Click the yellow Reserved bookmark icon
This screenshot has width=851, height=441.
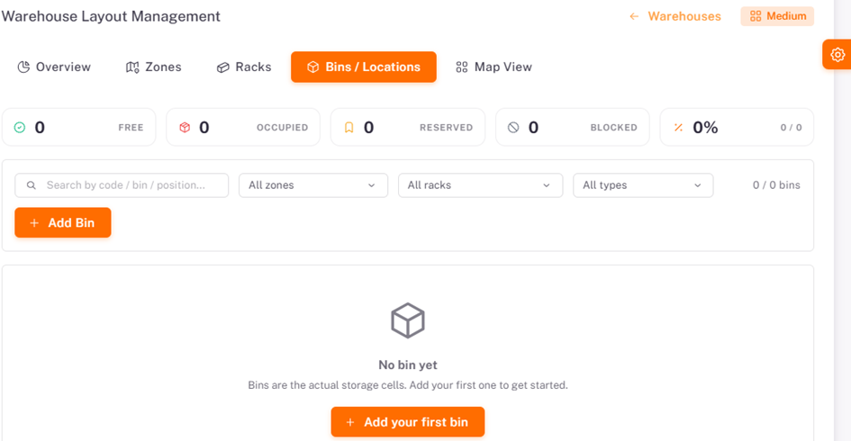(349, 128)
